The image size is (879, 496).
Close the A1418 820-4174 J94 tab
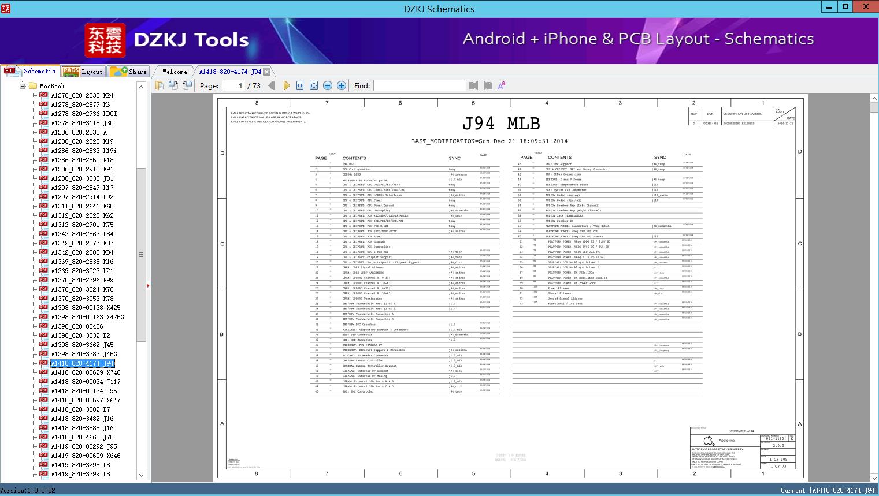point(267,72)
